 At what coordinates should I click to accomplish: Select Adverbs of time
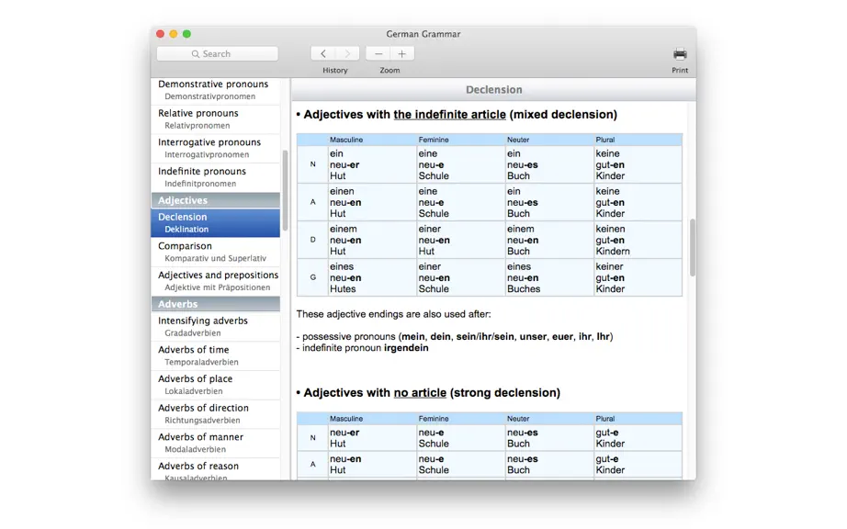tap(216, 355)
